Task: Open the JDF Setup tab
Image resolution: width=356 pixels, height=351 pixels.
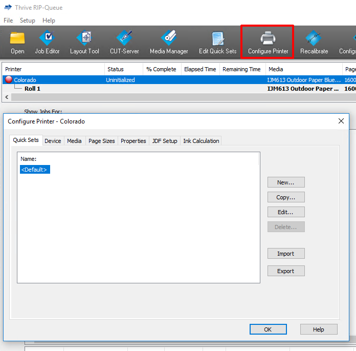Action: (165, 141)
